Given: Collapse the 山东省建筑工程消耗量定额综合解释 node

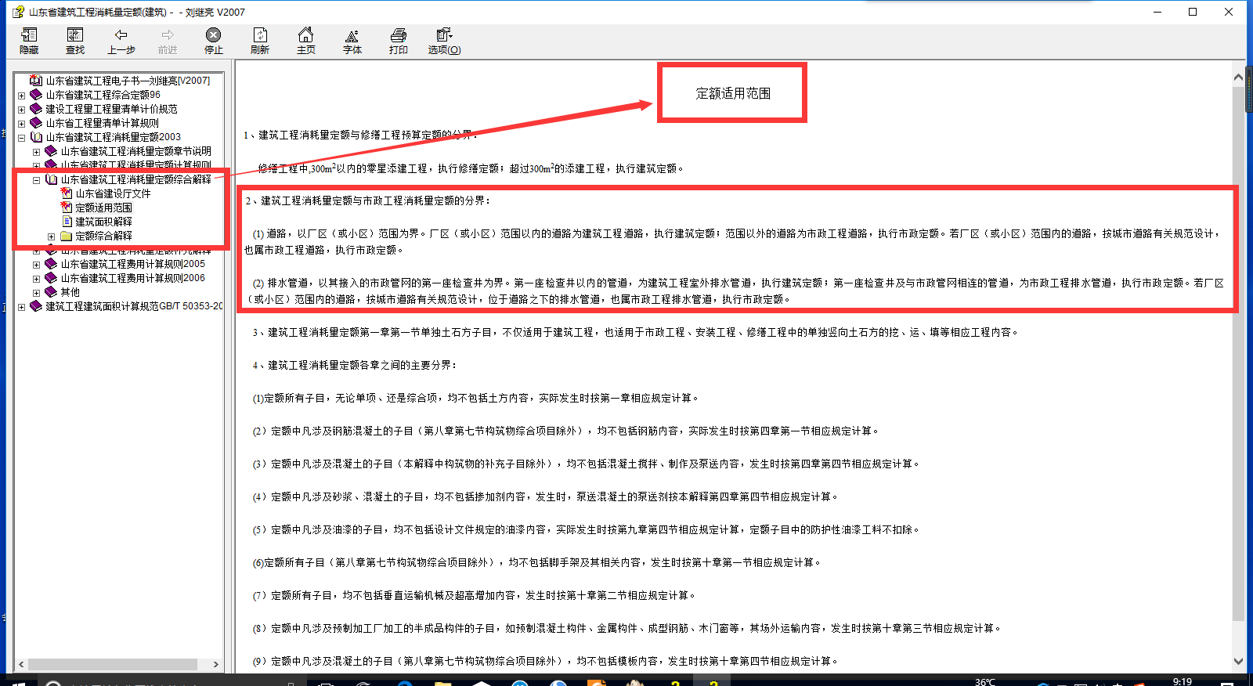Looking at the screenshot, I should 36,180.
